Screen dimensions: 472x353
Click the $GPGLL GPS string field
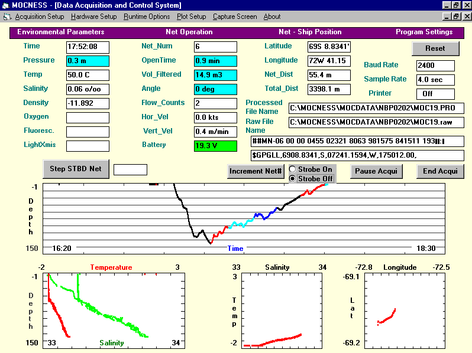[357, 155]
